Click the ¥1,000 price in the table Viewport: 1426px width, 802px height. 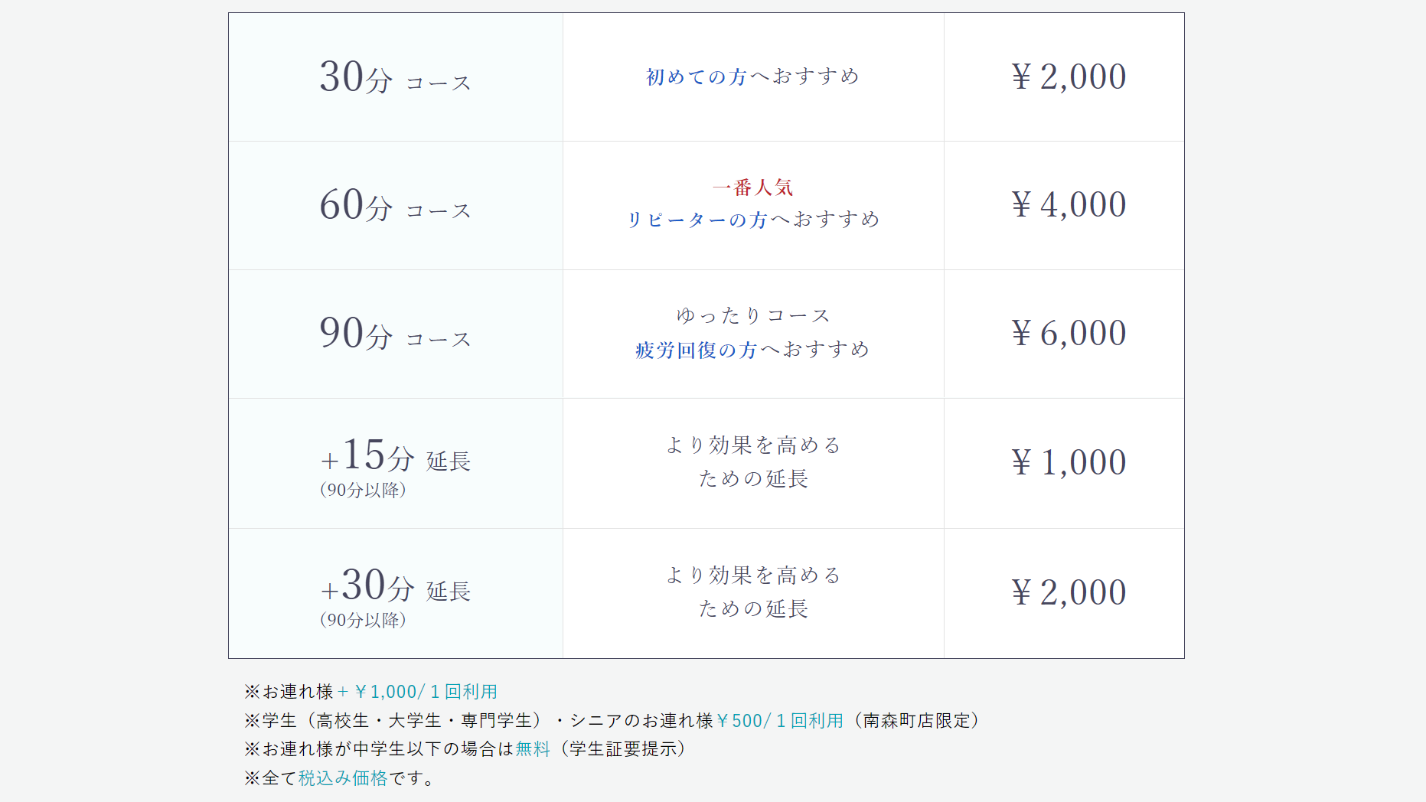(1069, 463)
